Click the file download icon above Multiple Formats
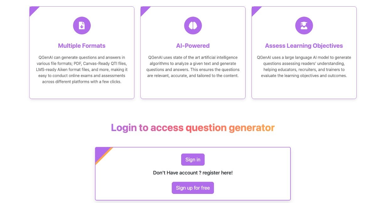Screen dimensions: 385x203 click(x=82, y=25)
